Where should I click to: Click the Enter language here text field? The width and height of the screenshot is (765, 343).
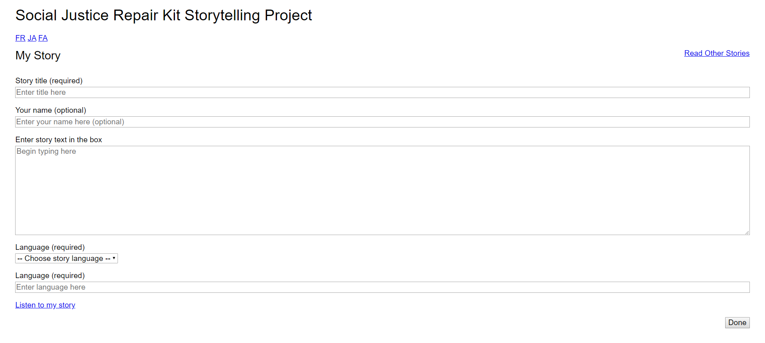click(239, 287)
